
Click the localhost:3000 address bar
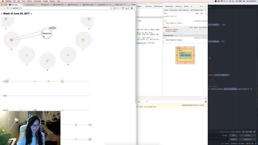click(60, 8)
